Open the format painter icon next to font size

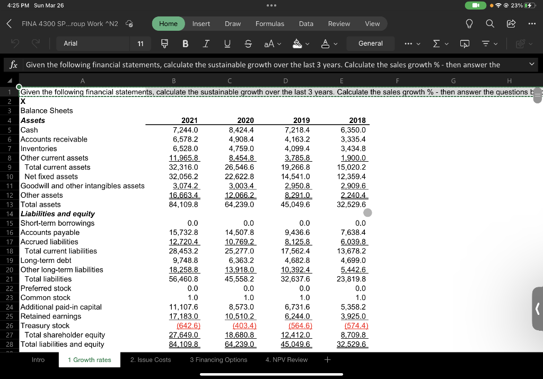(164, 43)
